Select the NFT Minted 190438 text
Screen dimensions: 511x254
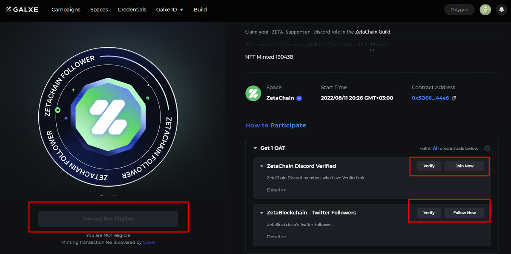[x=269, y=57]
